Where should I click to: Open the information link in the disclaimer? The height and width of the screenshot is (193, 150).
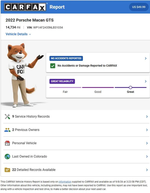tap(65, 182)
